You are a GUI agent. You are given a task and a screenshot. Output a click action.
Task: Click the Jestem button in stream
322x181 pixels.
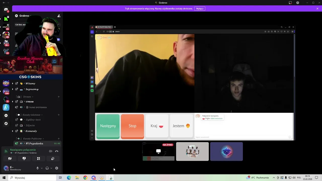181,126
